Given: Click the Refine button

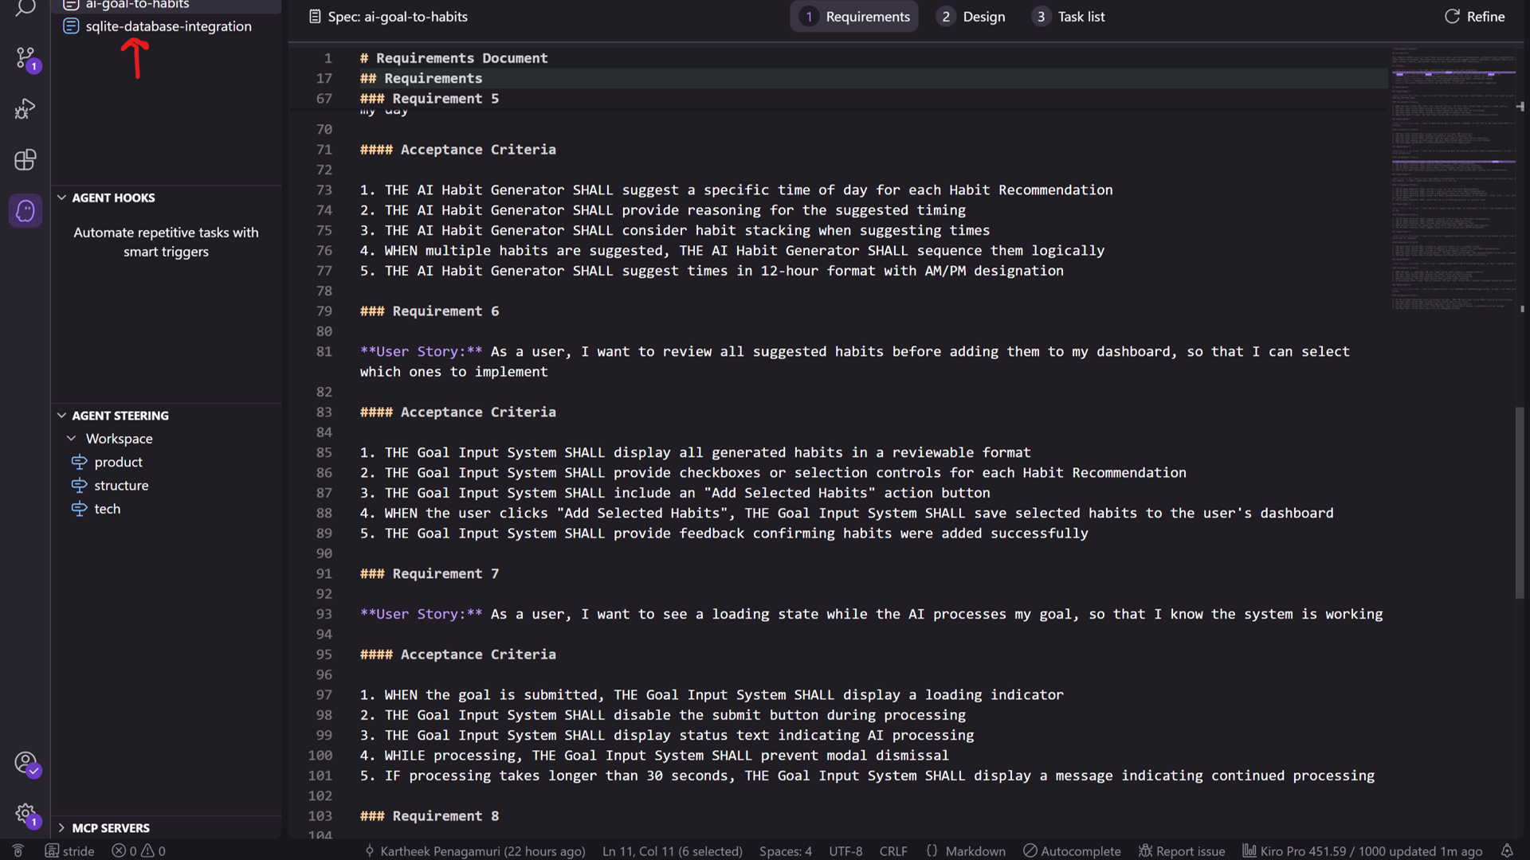Looking at the screenshot, I should 1475,17.
